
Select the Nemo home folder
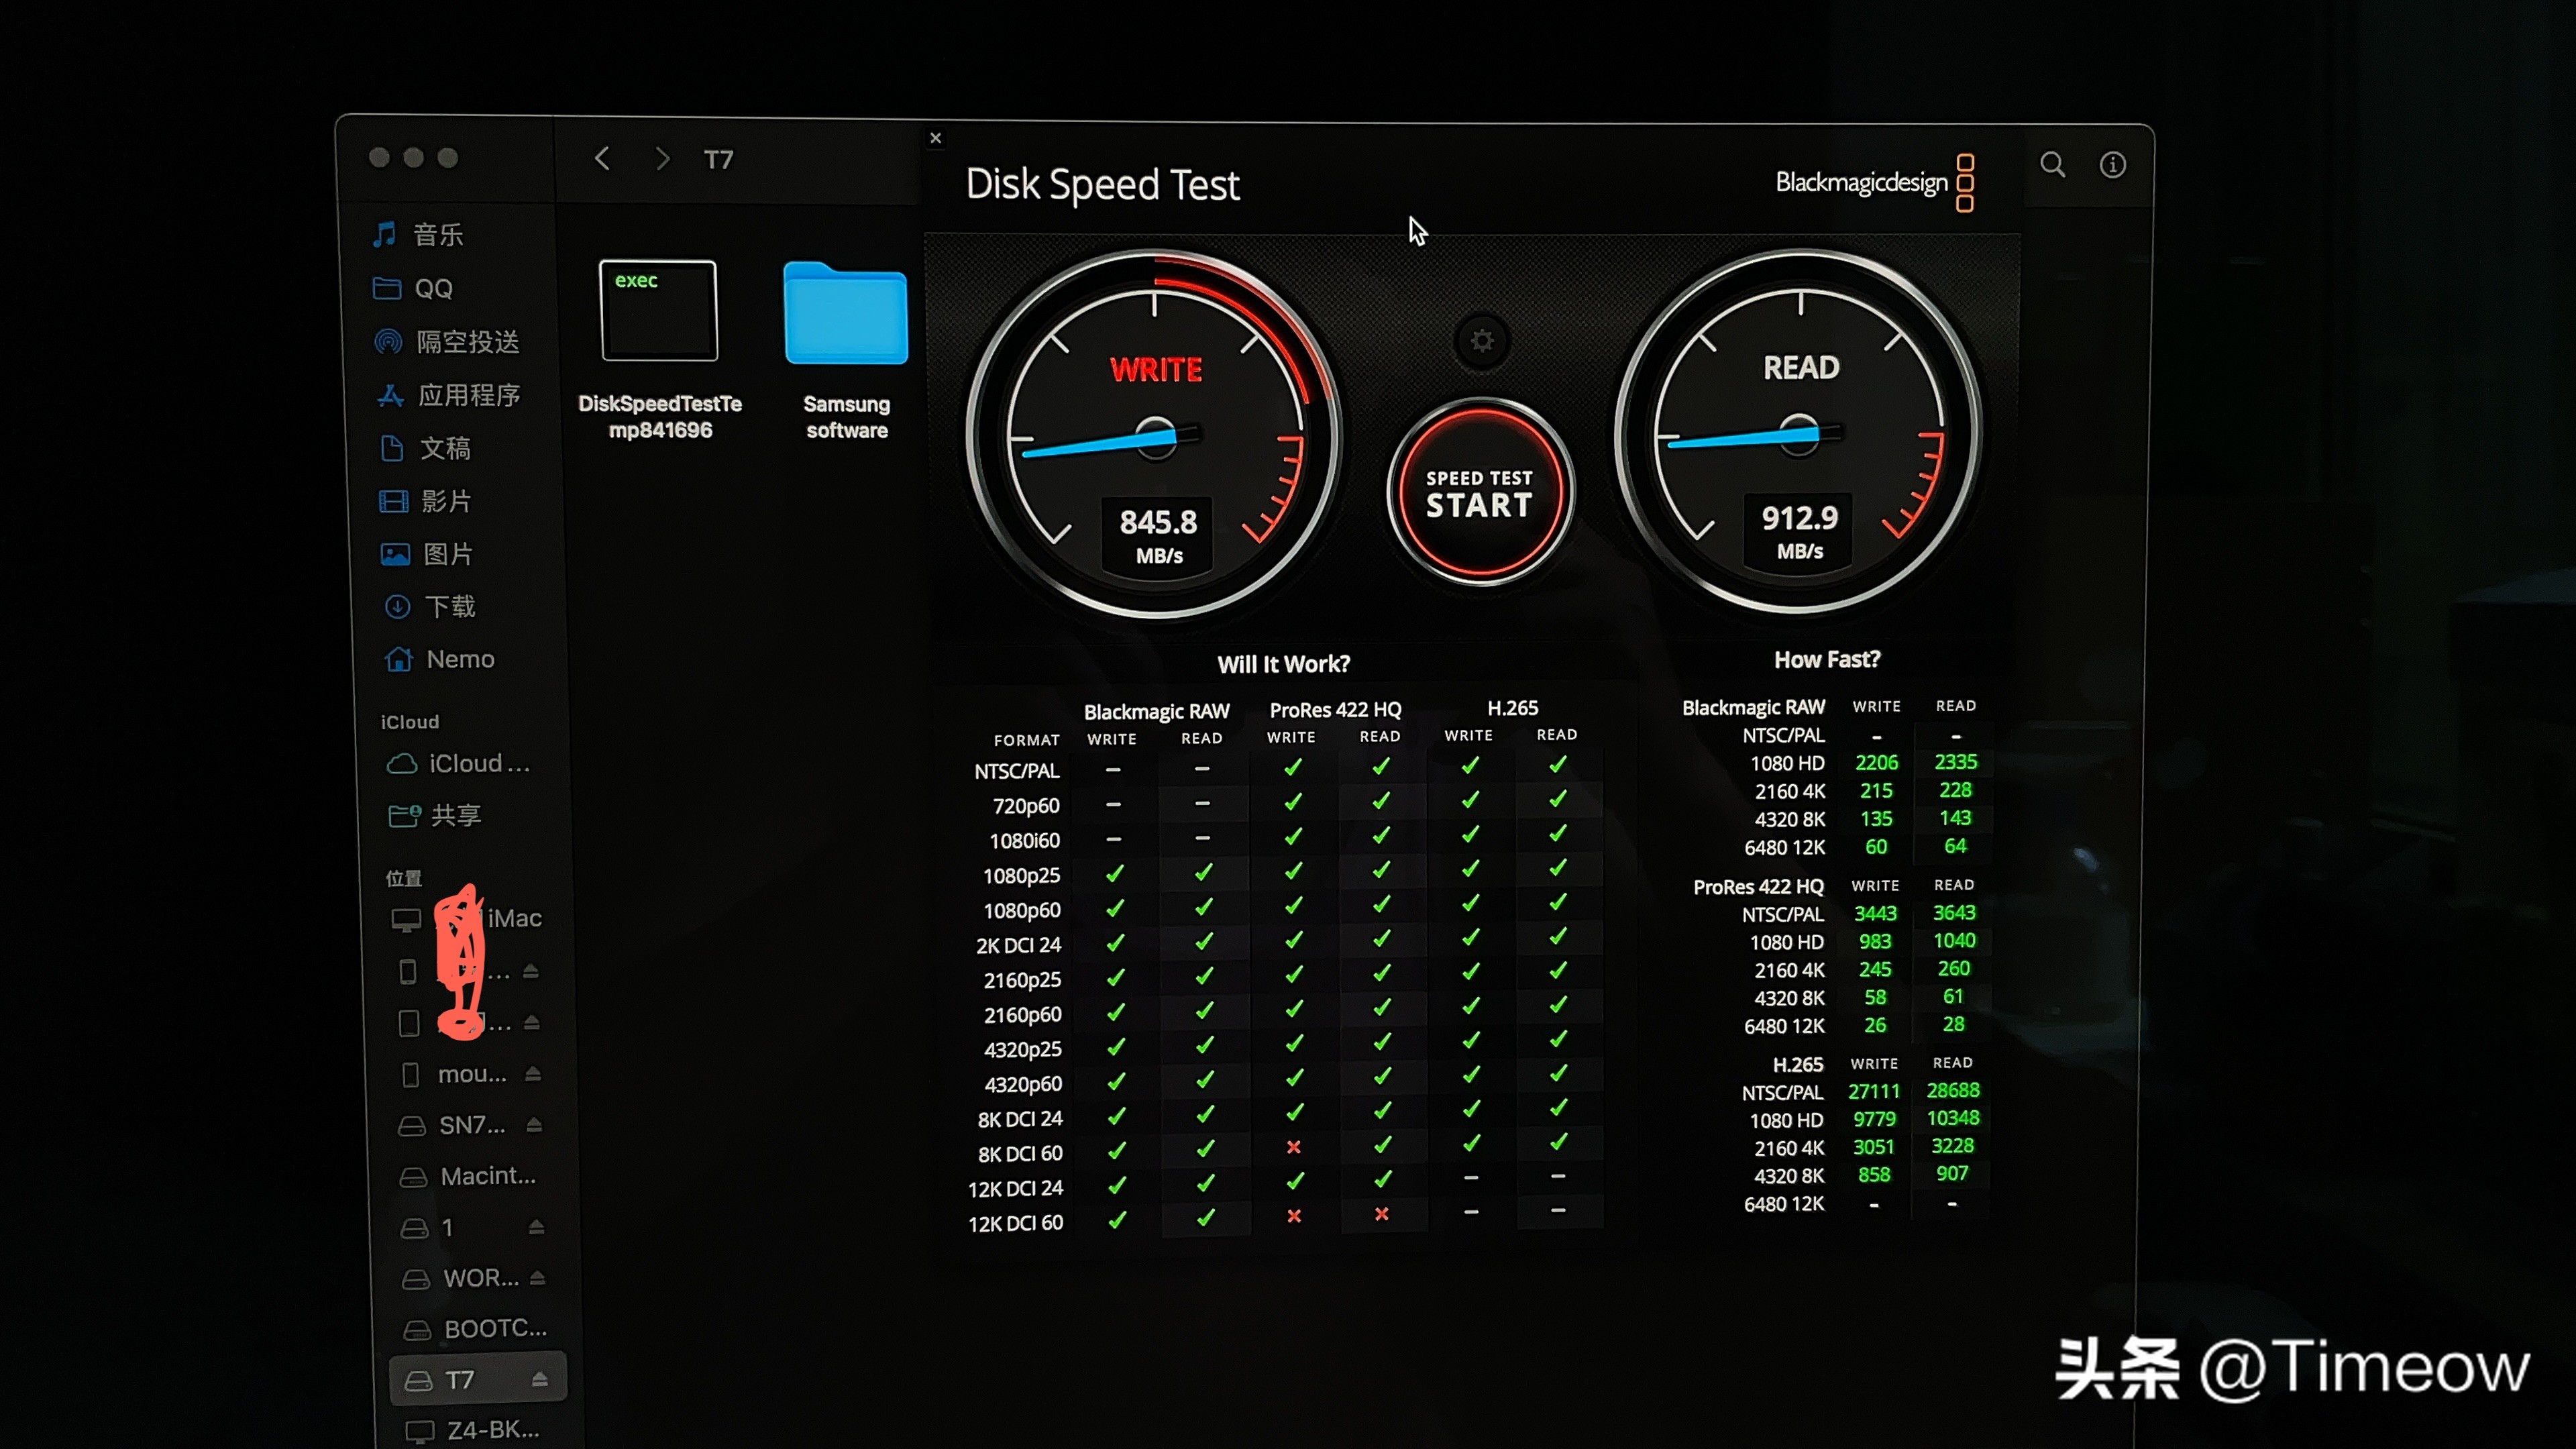[459, 659]
